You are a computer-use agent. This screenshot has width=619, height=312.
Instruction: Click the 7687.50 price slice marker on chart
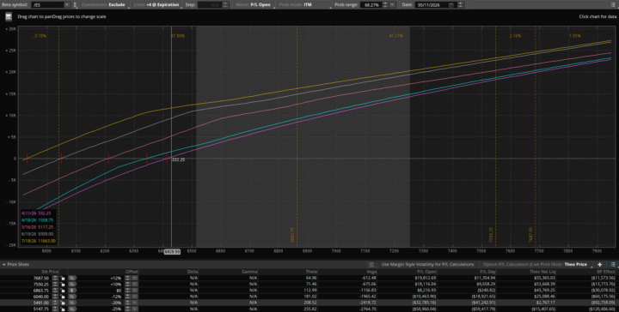531,235
